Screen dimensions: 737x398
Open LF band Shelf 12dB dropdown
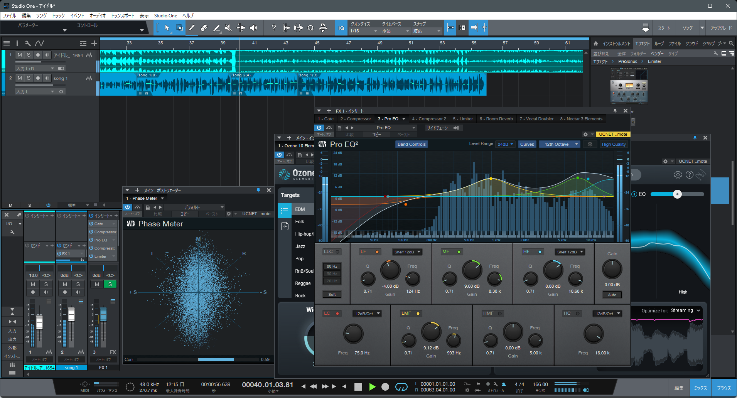tap(407, 252)
